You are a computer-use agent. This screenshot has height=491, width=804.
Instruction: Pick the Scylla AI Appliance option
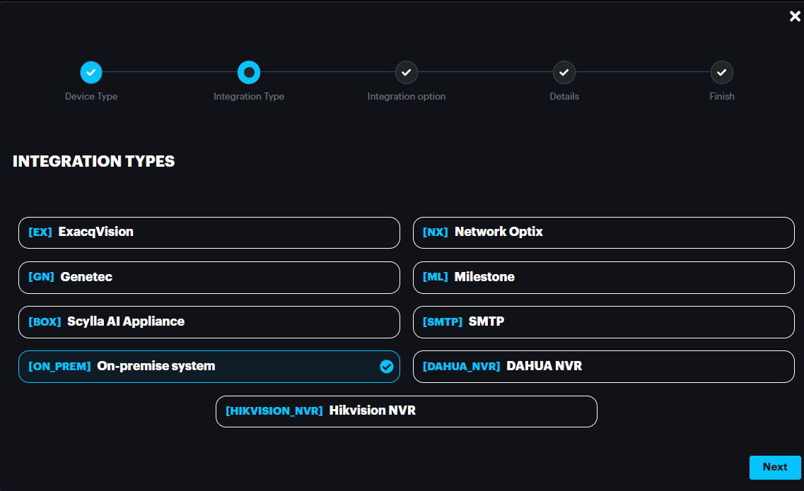coord(209,321)
